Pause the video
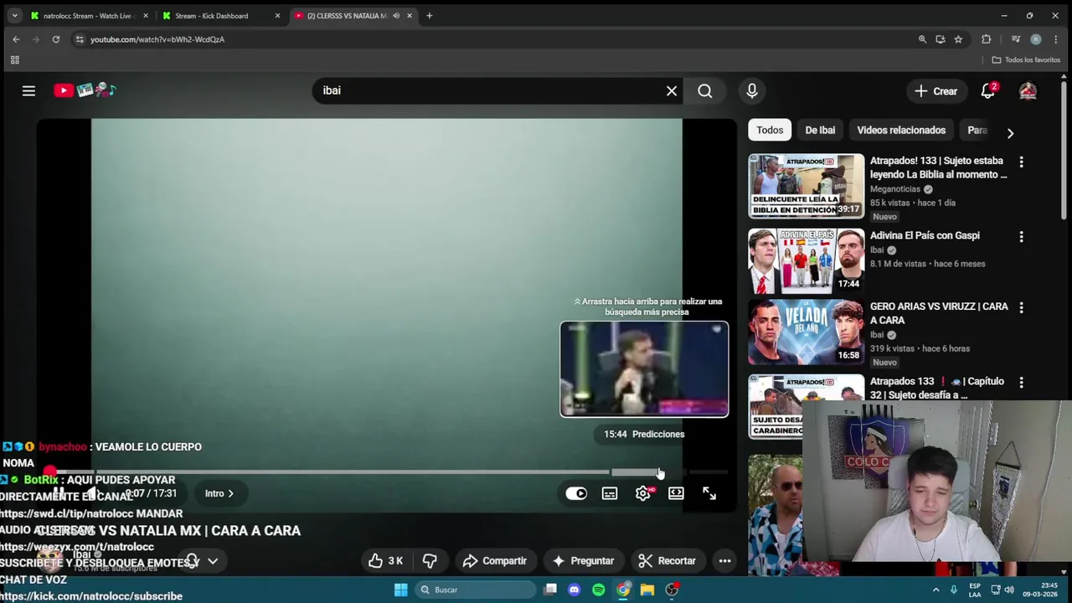This screenshot has width=1072, height=603. coord(59,493)
